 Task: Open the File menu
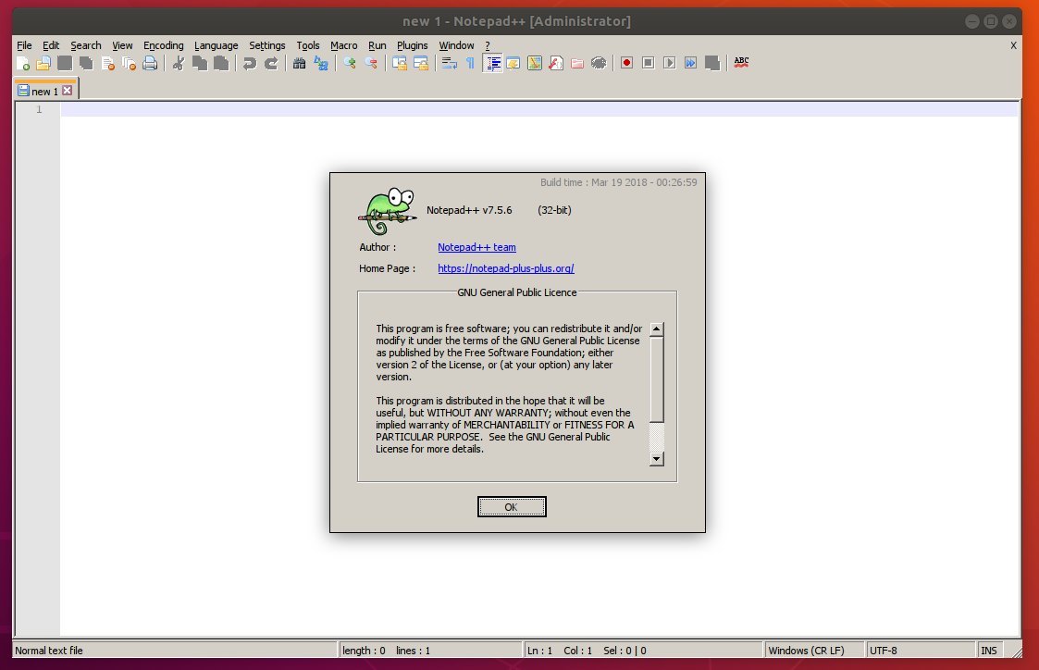tap(24, 45)
